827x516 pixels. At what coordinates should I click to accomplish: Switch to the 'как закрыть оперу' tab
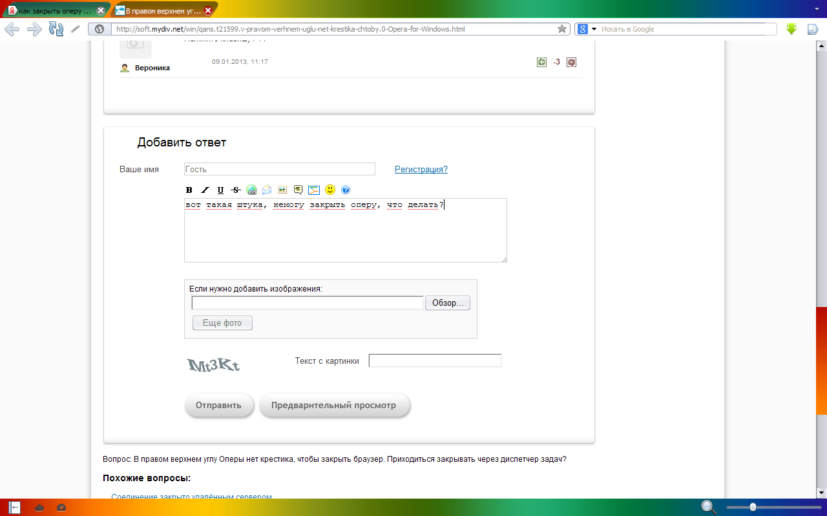56,10
